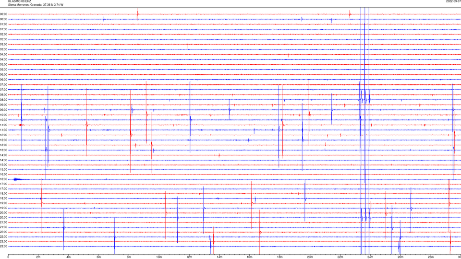Select the 08:00 trace time label
This screenshot has width=461, height=259.
point(3,94)
